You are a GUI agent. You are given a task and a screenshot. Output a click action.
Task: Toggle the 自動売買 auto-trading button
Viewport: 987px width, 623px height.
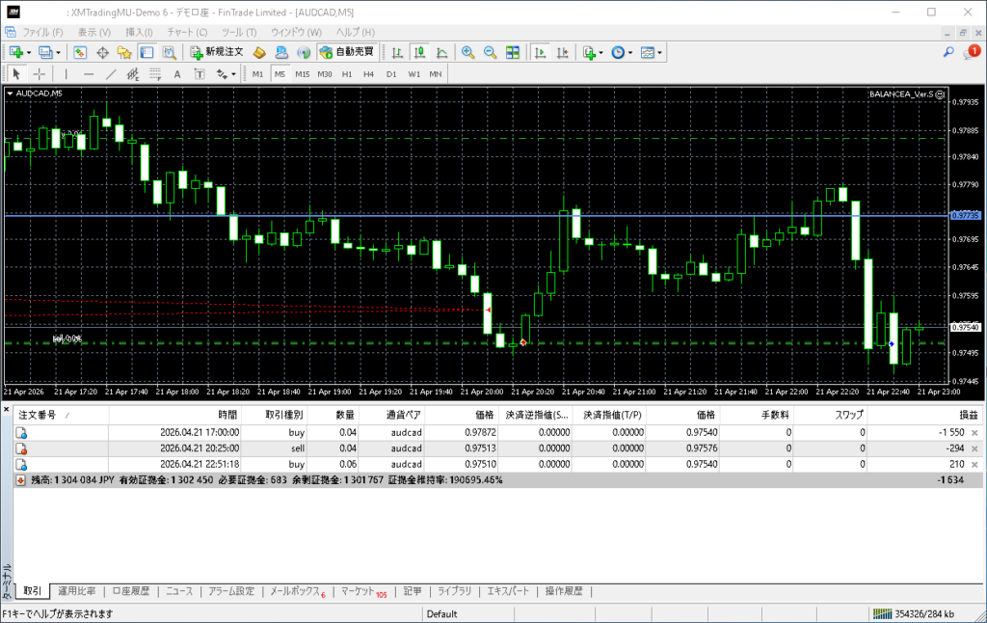coord(346,52)
